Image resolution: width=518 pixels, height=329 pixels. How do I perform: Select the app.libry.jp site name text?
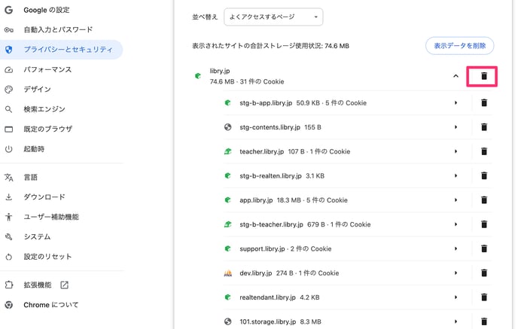(256, 200)
